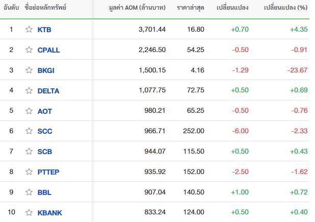Sort by ราคาล่าสุด column header
This screenshot has height=222, width=315.
click(191, 8)
